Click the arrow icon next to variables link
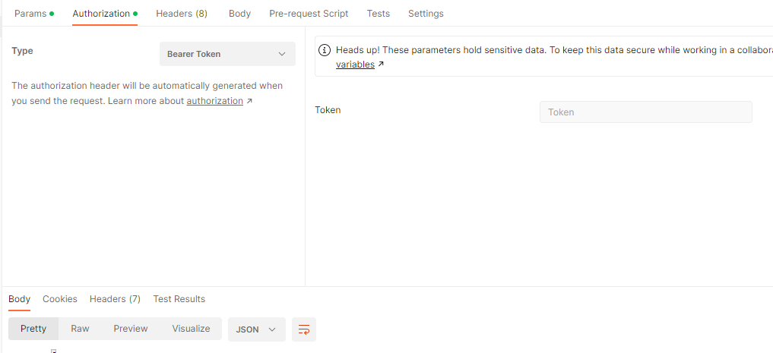The width and height of the screenshot is (773, 353). pos(381,64)
